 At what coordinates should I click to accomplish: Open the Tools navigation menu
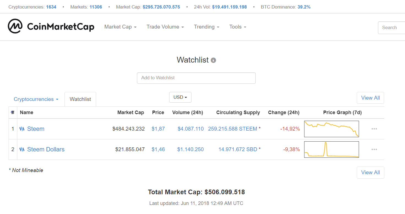pos(237,27)
